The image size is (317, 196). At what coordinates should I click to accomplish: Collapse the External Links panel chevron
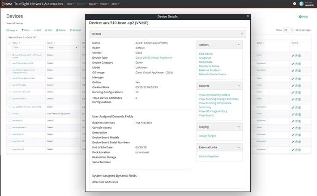click(x=239, y=147)
